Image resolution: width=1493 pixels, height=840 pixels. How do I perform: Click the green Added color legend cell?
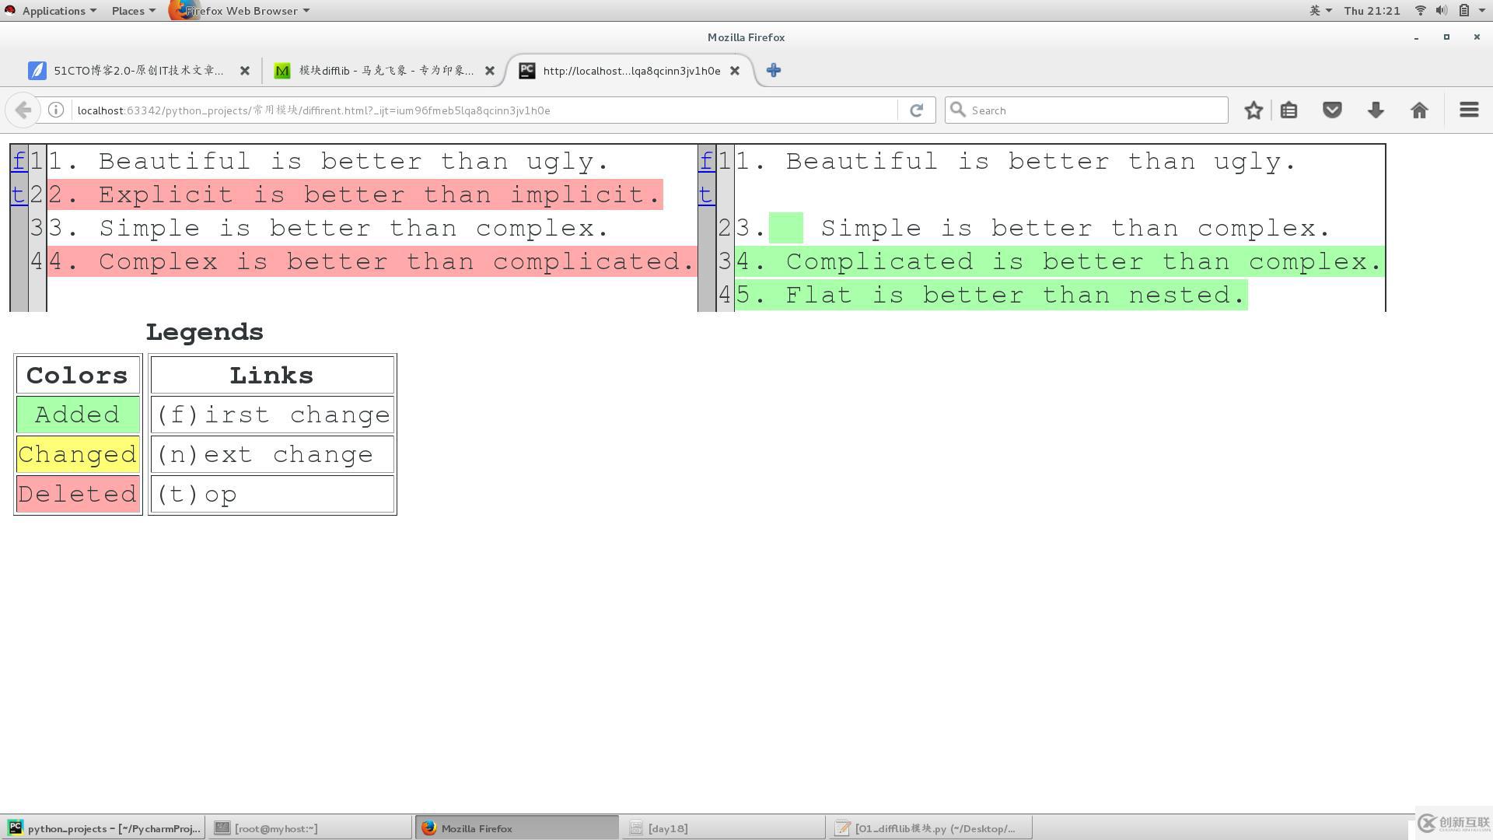tap(77, 415)
